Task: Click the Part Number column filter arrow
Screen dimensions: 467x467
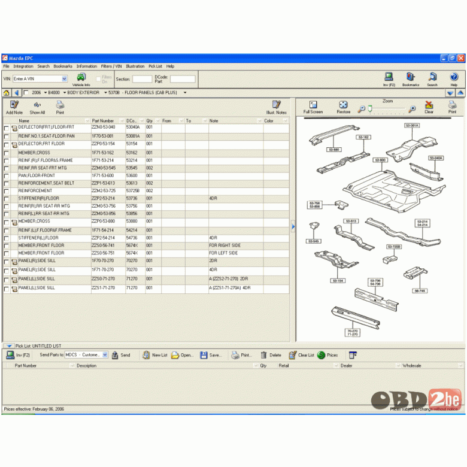Action: pyautogui.click(x=122, y=121)
